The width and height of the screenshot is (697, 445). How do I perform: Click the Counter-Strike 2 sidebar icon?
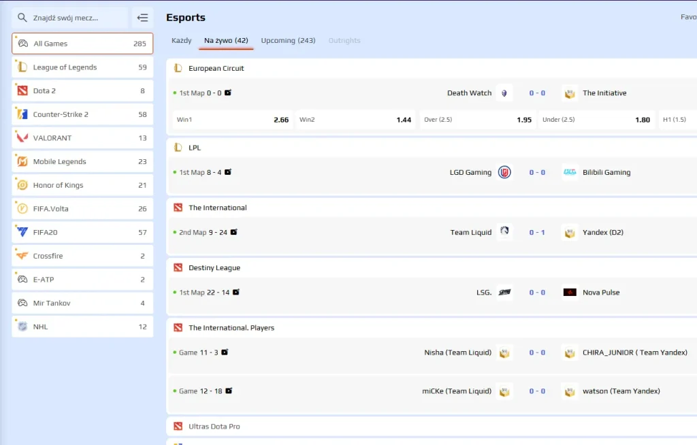22,114
